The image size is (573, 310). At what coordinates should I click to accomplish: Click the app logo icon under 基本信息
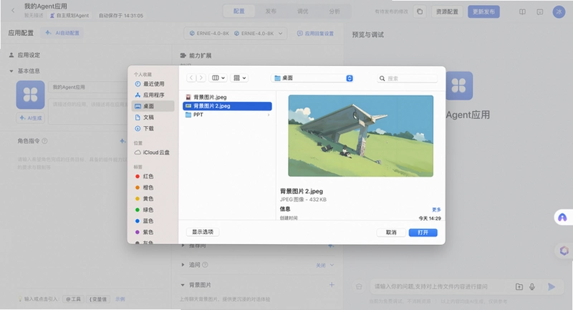click(30, 95)
